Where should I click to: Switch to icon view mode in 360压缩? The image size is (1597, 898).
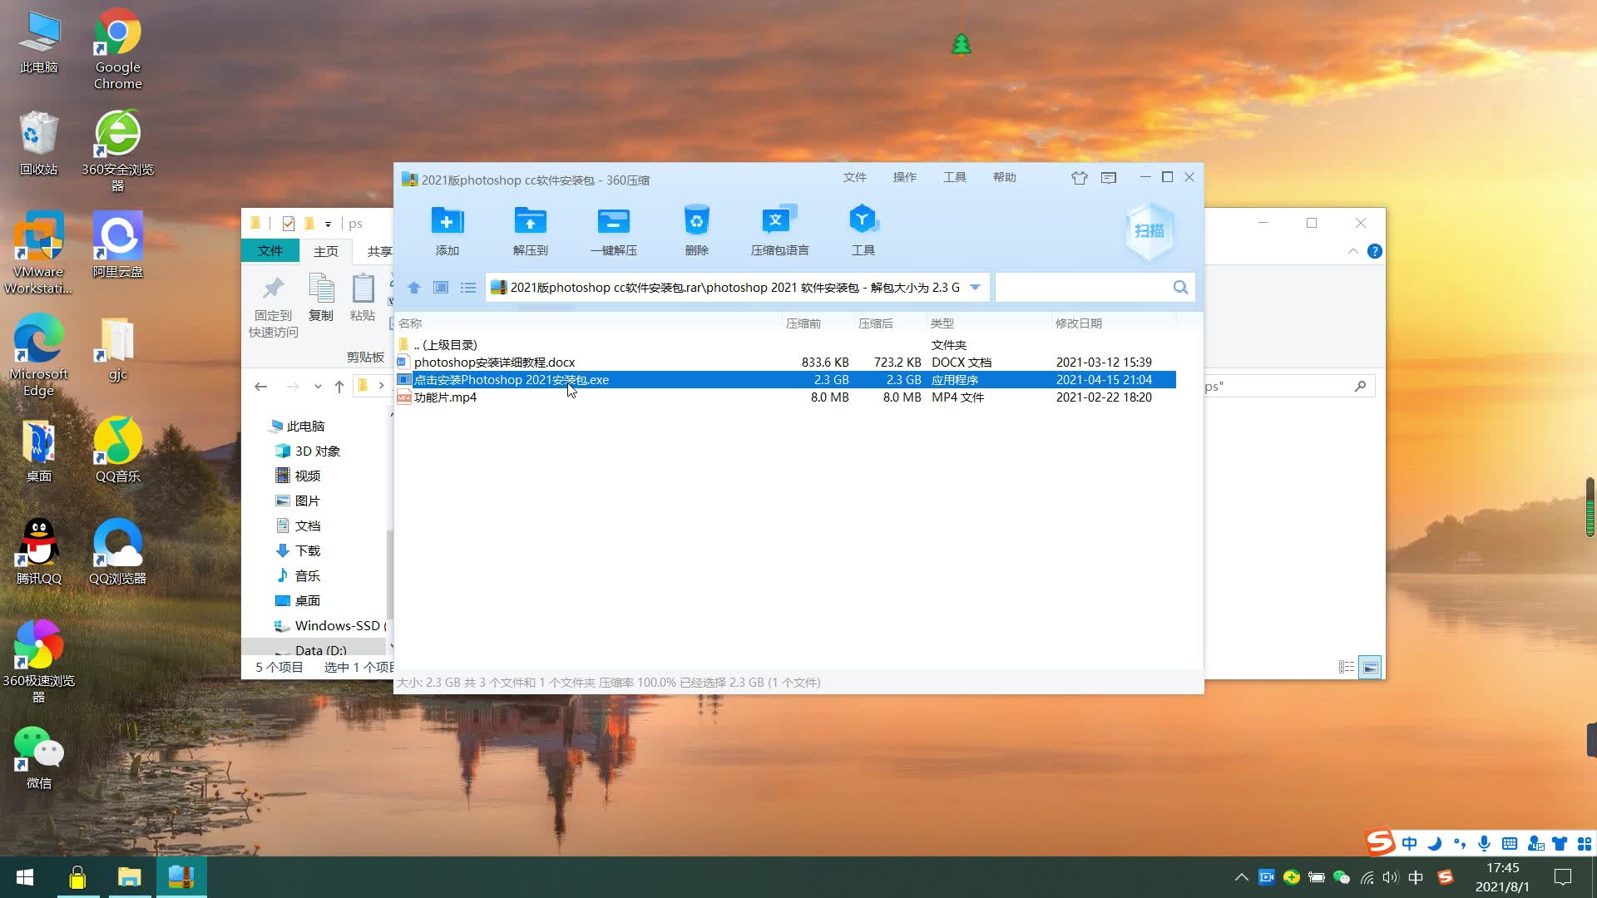click(441, 288)
